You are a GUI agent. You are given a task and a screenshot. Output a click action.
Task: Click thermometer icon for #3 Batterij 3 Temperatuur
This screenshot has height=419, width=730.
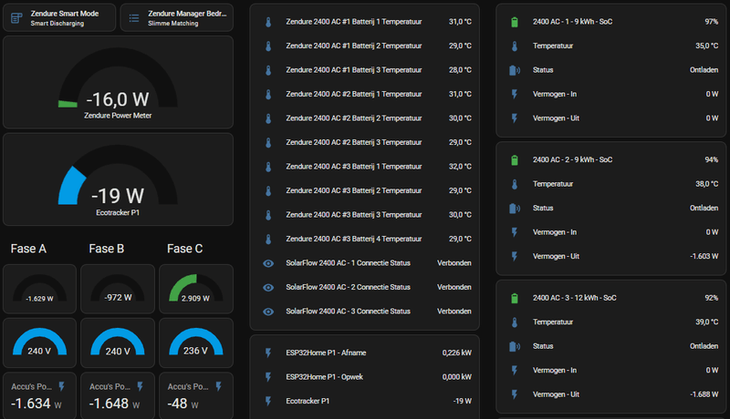pos(268,215)
